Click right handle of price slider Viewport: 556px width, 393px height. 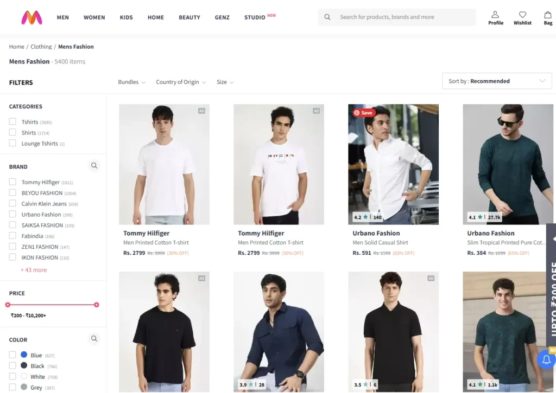click(x=97, y=305)
